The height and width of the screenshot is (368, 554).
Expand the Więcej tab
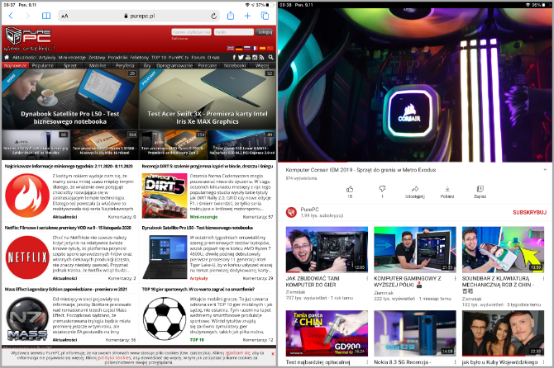pos(262,65)
